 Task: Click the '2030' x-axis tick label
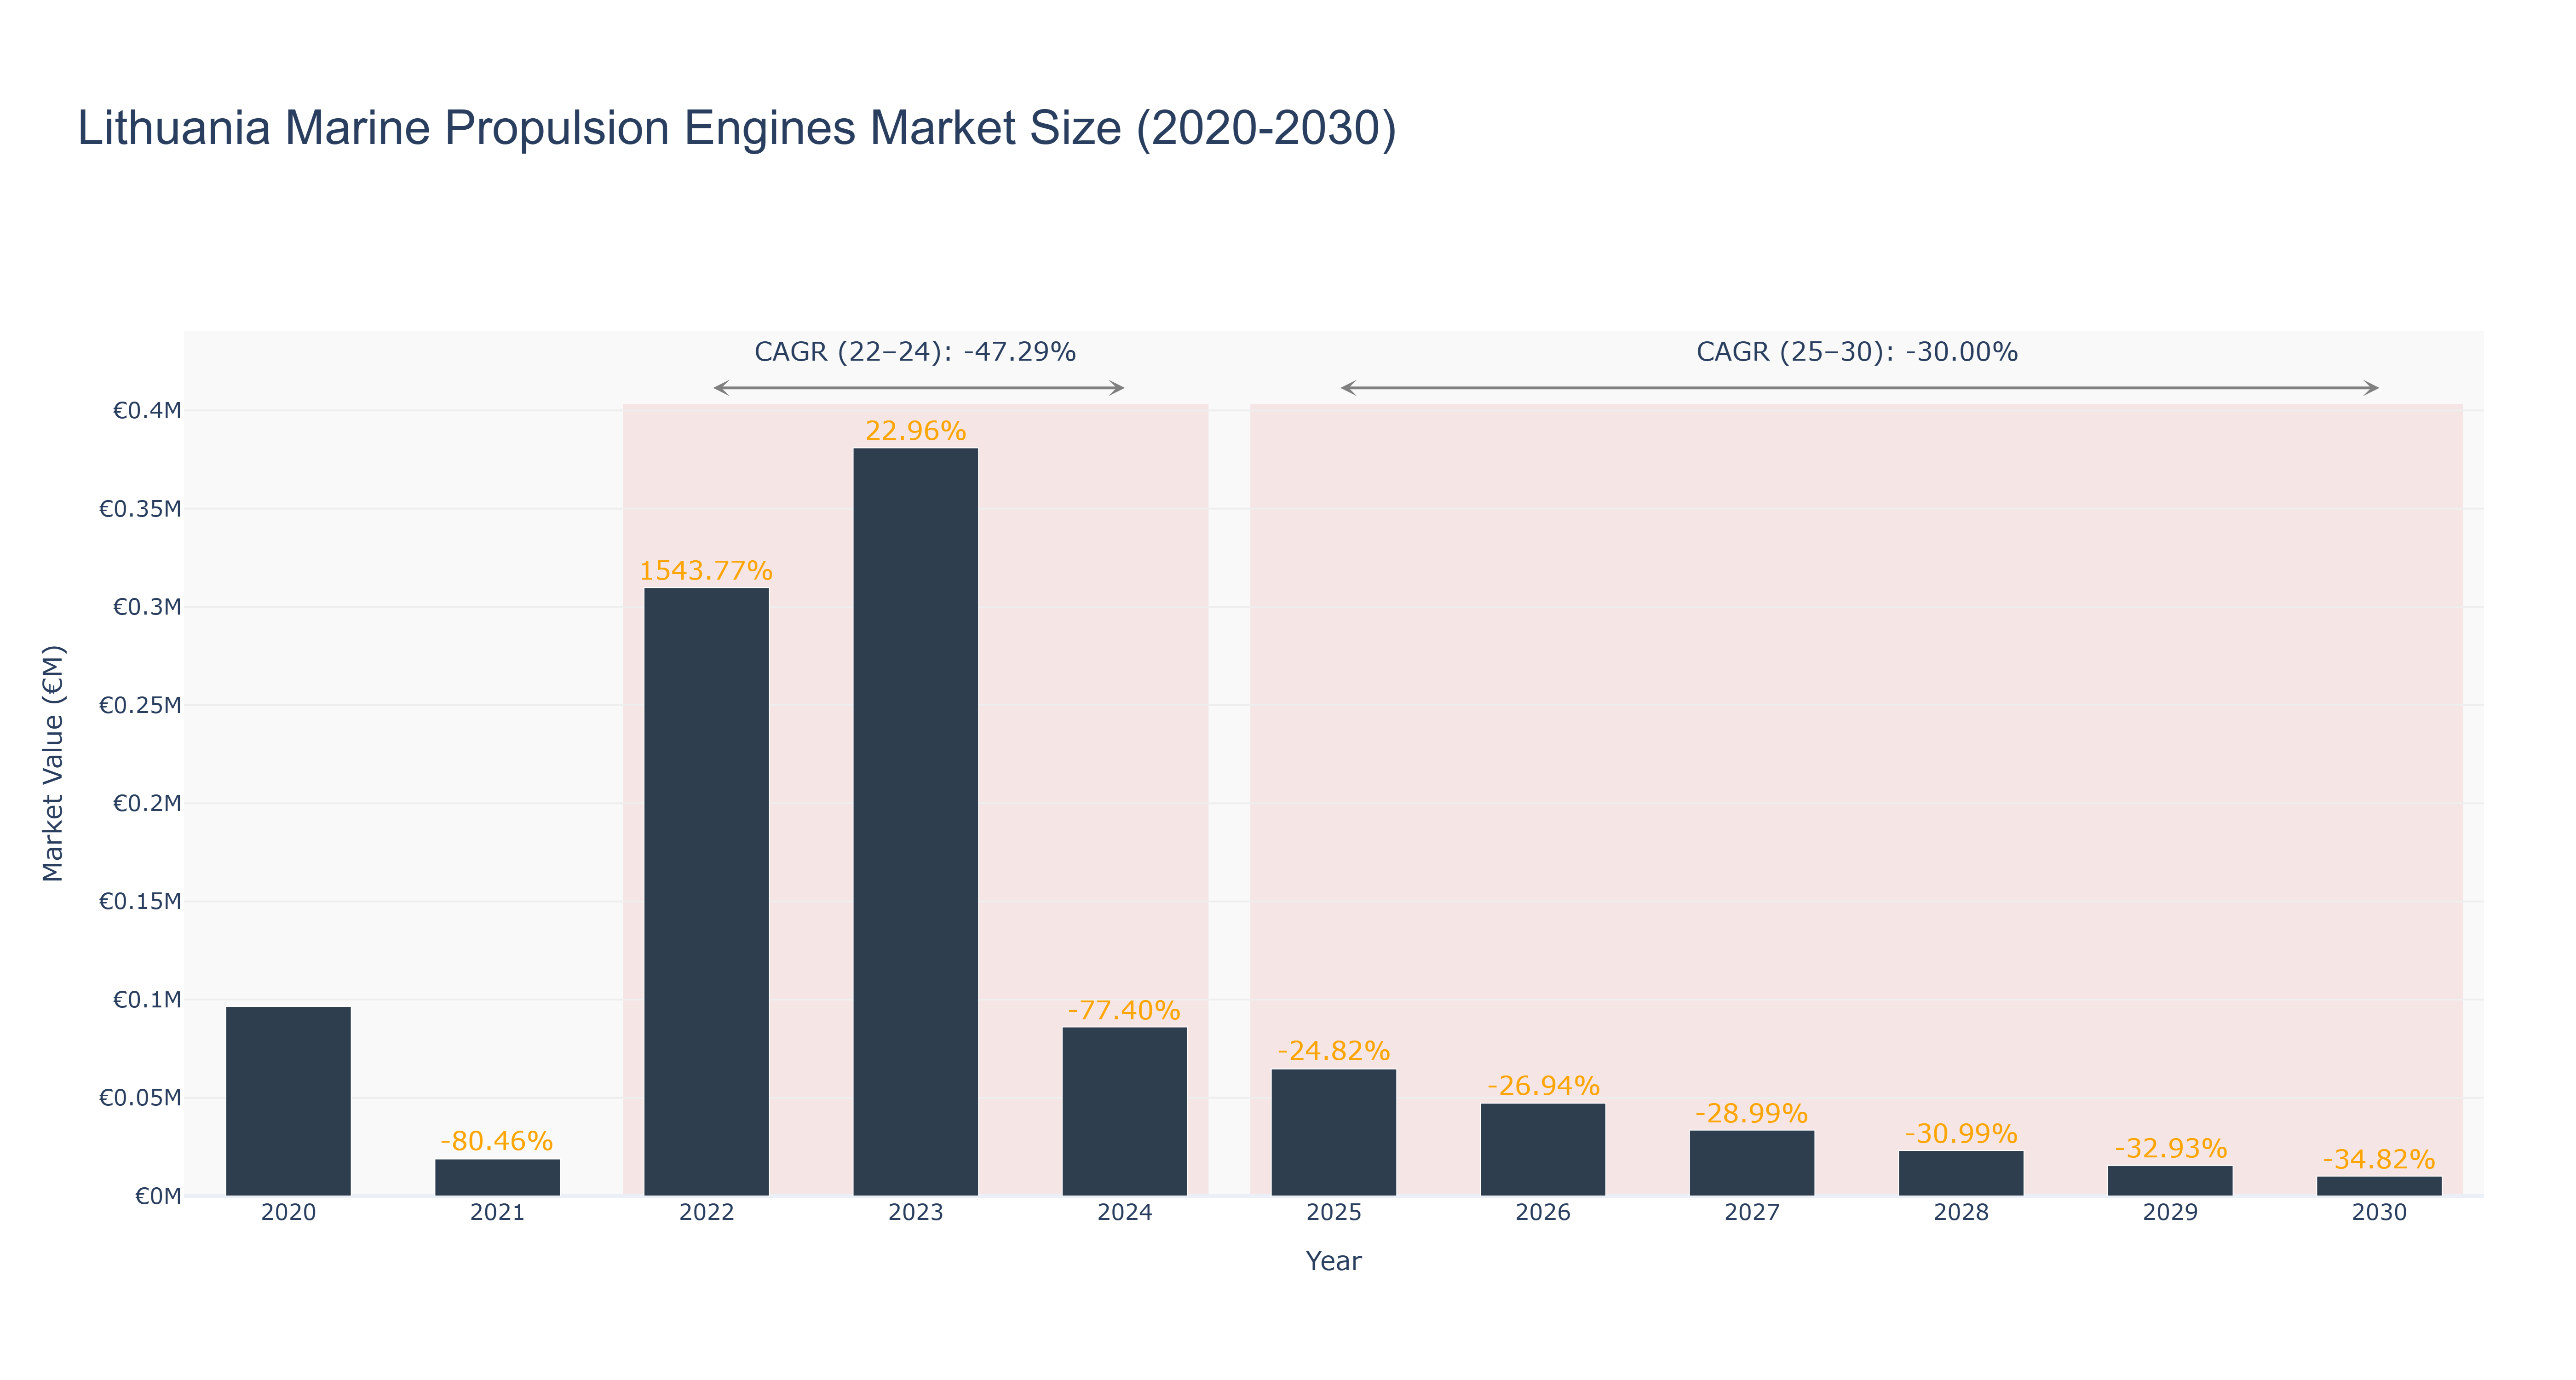click(2379, 1213)
